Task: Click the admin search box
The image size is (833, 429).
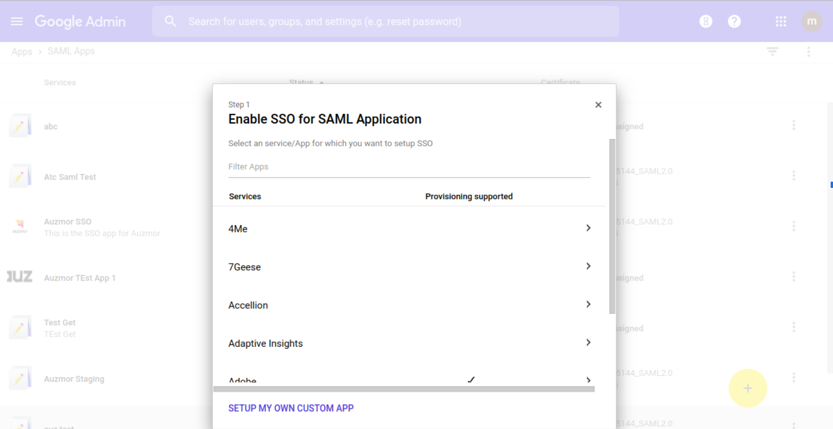Action: pos(386,22)
